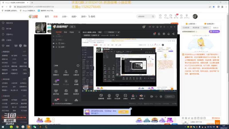
Task: Collapse the Douyu left sidebar handle
Action: pyautogui.click(x=29, y=72)
